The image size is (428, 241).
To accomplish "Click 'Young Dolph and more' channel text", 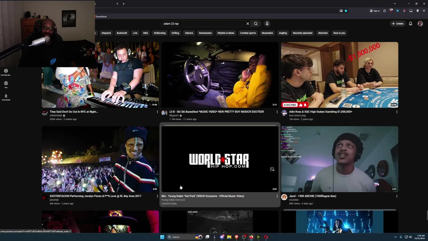I will click(x=173, y=200).
